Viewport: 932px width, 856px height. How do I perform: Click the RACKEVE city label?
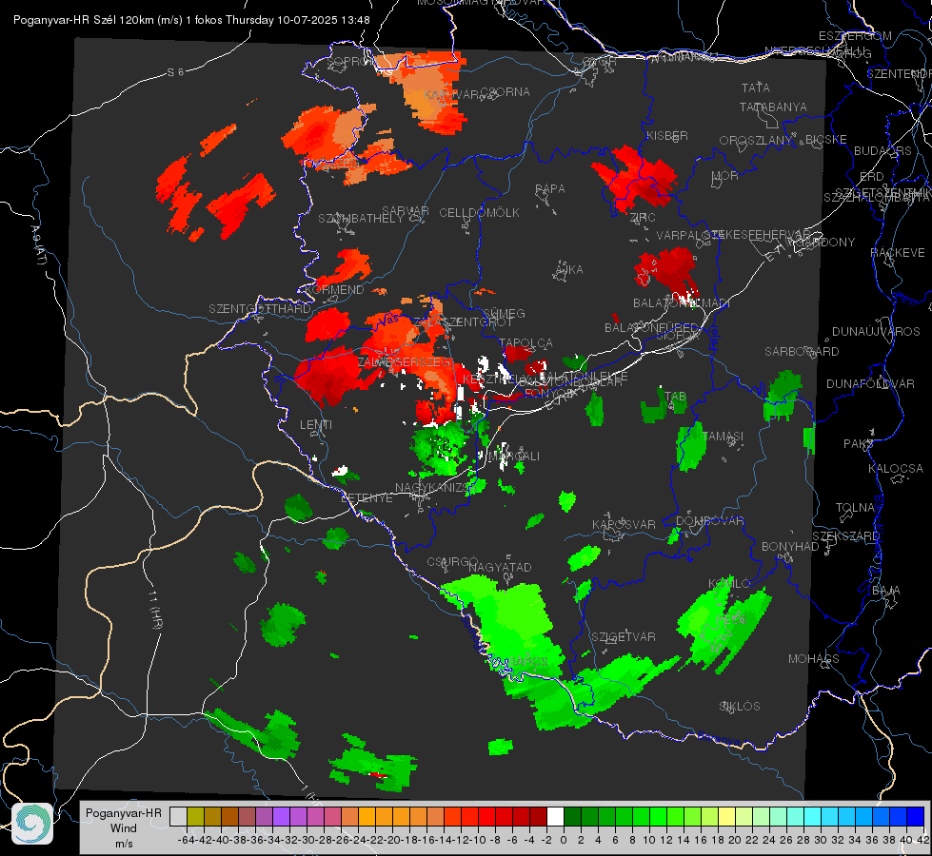[898, 253]
